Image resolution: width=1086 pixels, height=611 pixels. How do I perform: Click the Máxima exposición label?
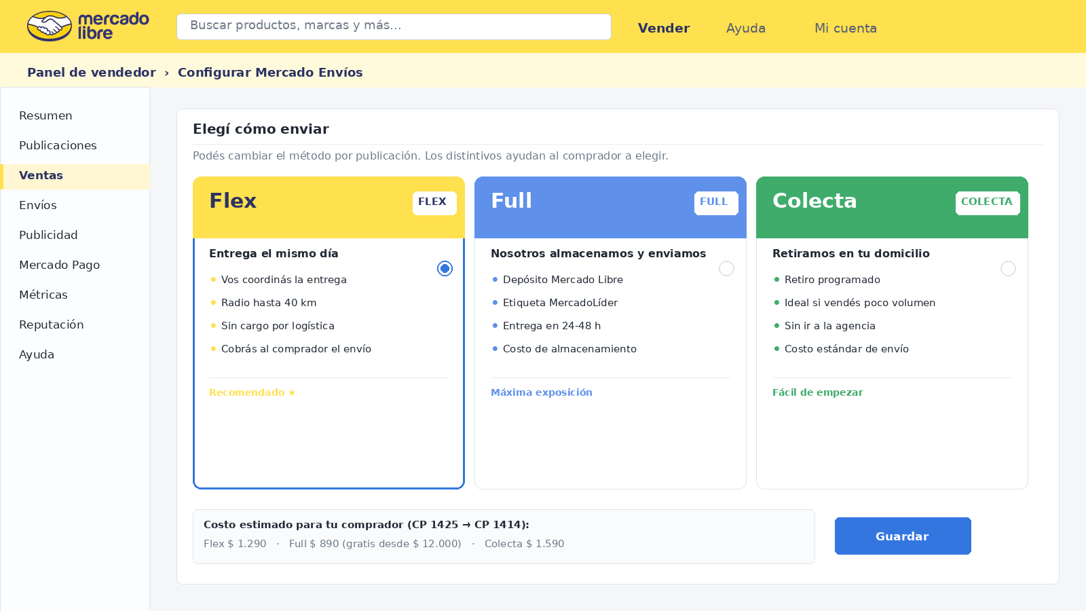coord(542,392)
